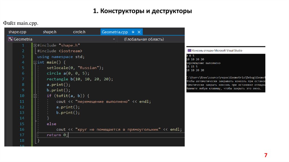Click line number 6 in the gutter
Viewport: 289px width, 162px height.
click(23, 73)
